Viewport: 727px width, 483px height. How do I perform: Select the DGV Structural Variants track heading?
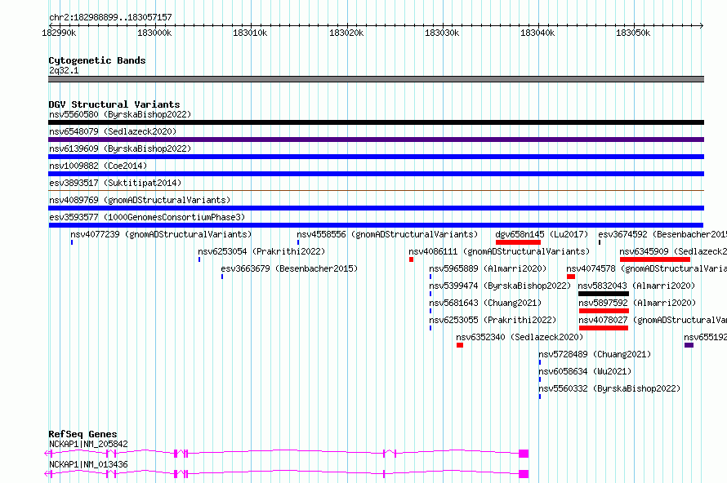point(114,104)
